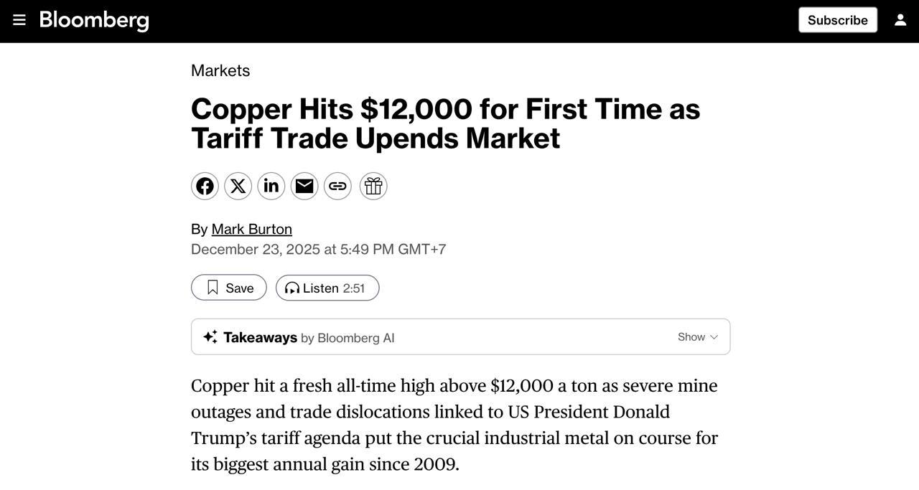The width and height of the screenshot is (919, 490).
Task: Open the user account profile icon
Action: (900, 20)
